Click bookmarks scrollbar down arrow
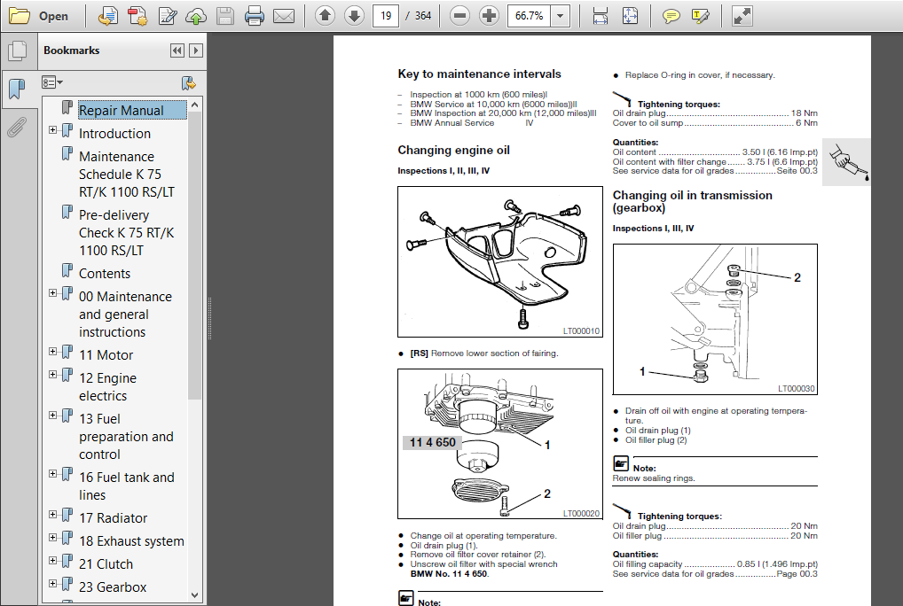 (194, 595)
